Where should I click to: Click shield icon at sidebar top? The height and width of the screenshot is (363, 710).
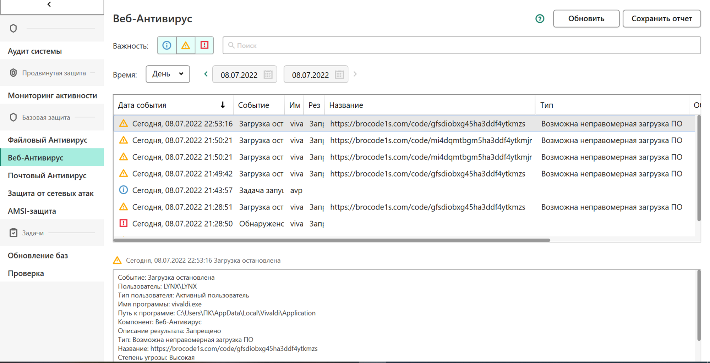click(x=13, y=28)
